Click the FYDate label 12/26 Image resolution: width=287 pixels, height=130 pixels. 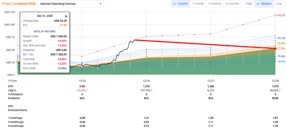pos(146,81)
